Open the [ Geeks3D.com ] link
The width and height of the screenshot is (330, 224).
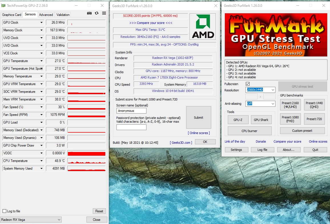181,143
